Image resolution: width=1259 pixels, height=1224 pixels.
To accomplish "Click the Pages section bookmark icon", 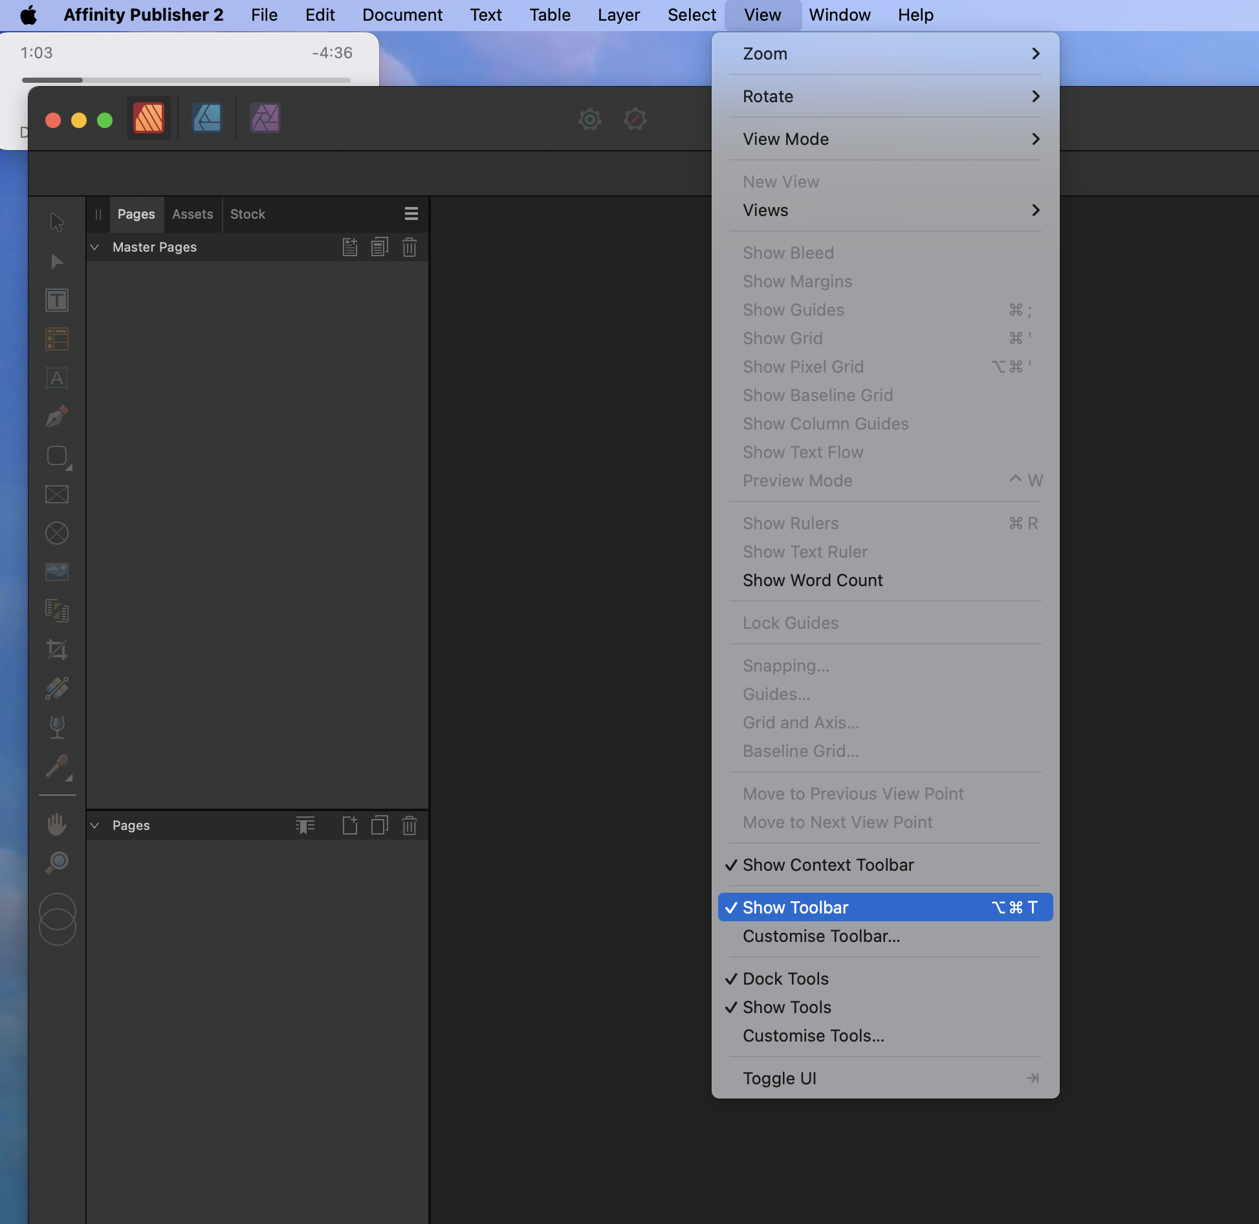I will [305, 825].
